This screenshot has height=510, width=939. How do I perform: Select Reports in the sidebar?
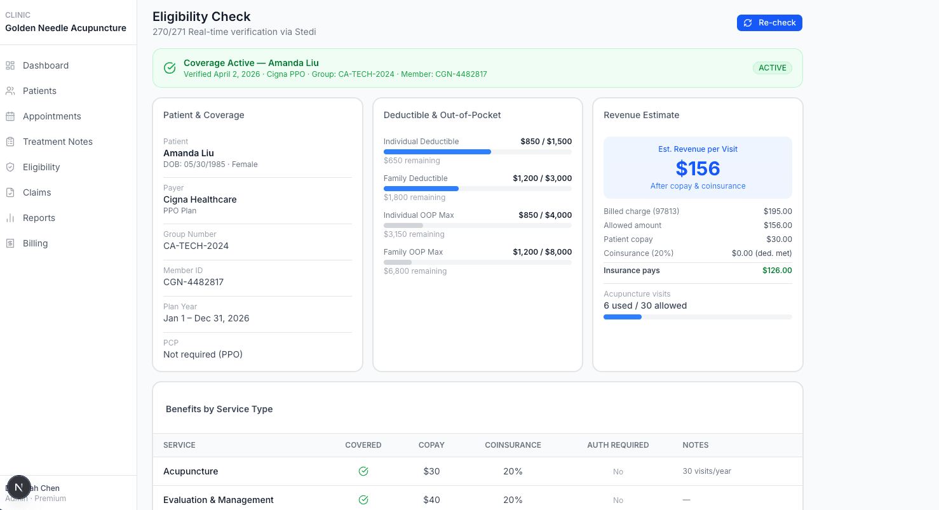39,218
